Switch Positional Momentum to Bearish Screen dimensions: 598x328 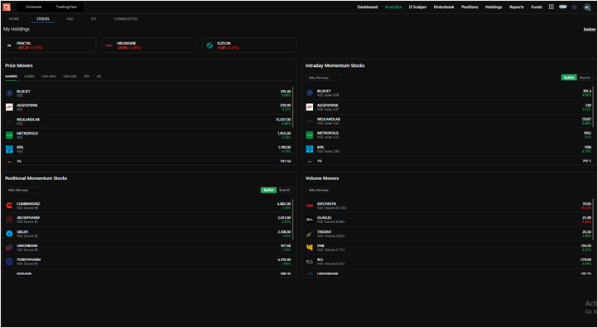[285, 190]
